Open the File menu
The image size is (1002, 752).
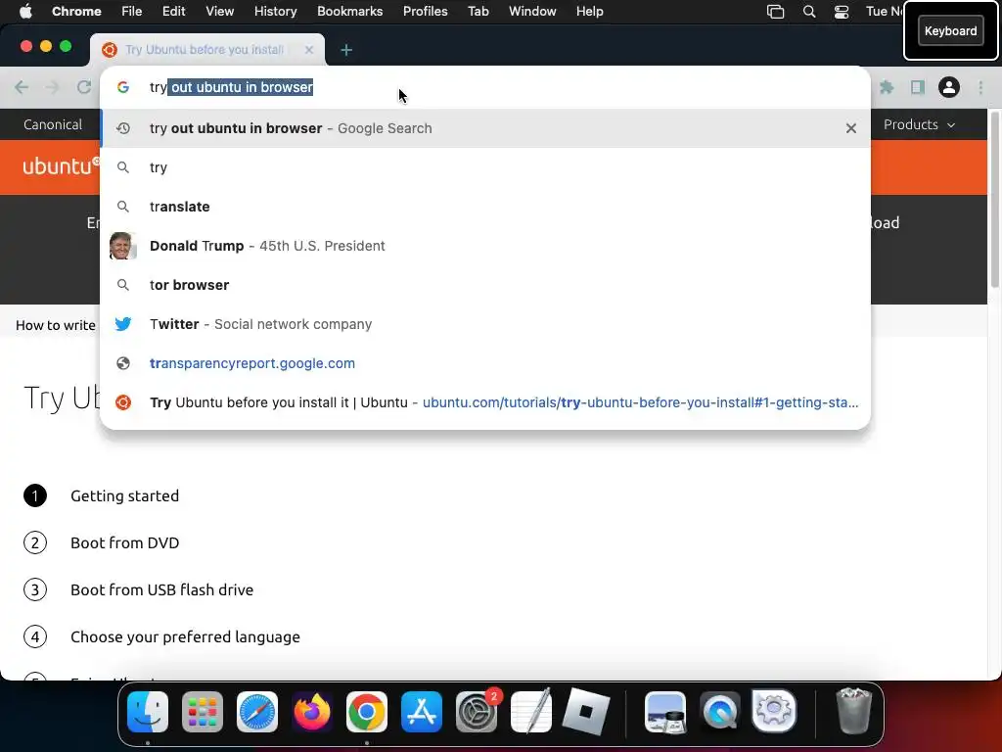coord(132,11)
